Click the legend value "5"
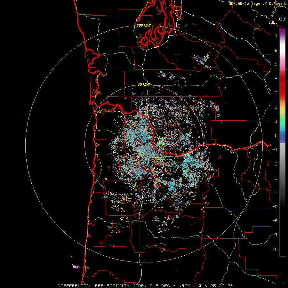The image size is (288, 288). tap(276, 64)
